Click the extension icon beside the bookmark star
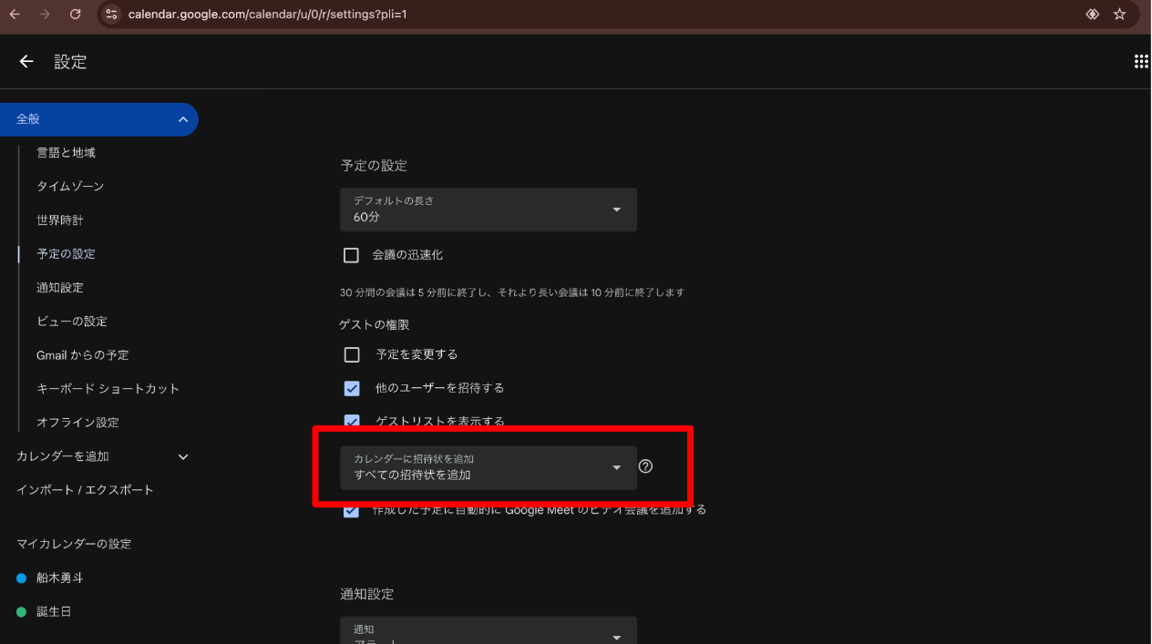Viewport: 1152px width, 644px height. click(x=1092, y=15)
